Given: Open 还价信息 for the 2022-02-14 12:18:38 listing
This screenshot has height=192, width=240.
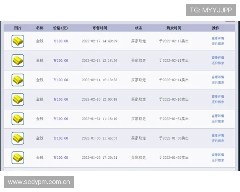Looking at the screenshot, I should click(x=218, y=82).
